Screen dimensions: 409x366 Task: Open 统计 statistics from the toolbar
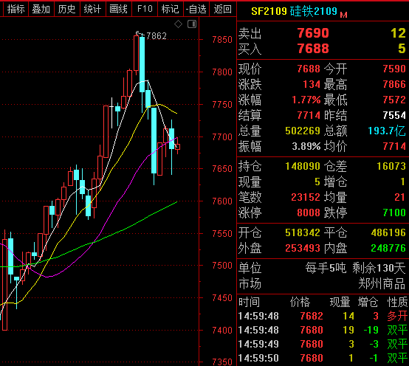93,9
